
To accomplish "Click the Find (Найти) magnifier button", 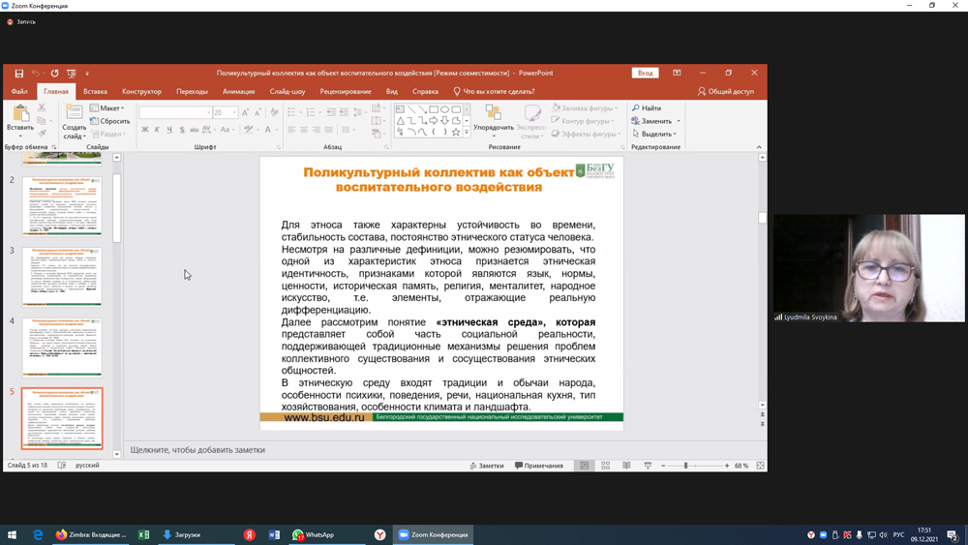I will [x=647, y=108].
